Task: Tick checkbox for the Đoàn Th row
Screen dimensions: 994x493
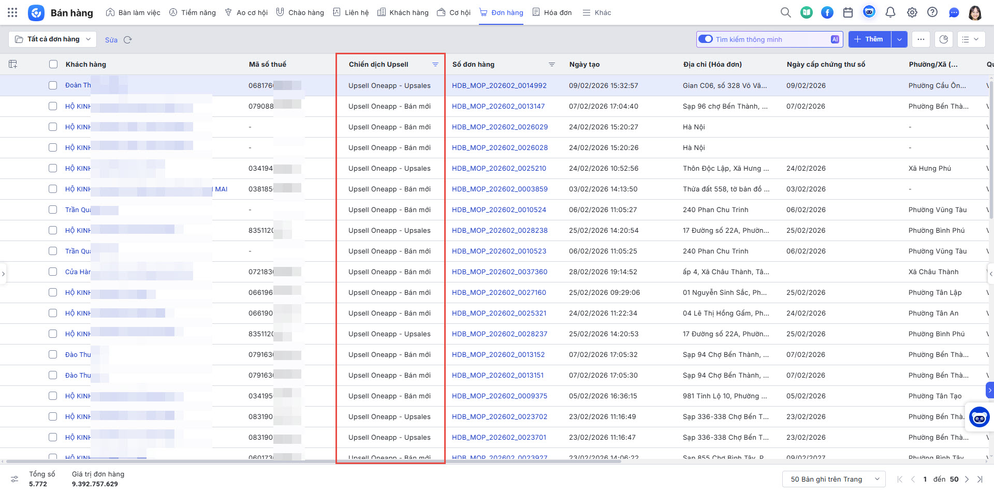Action: [x=53, y=85]
